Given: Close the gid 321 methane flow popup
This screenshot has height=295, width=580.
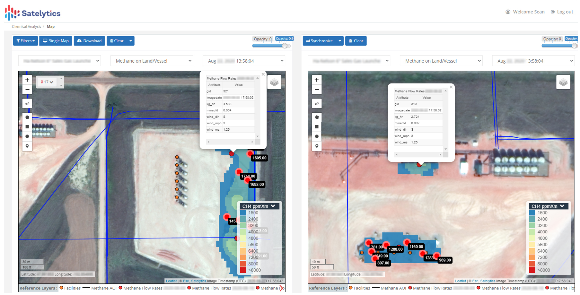Looking at the screenshot, I should (x=263, y=74).
